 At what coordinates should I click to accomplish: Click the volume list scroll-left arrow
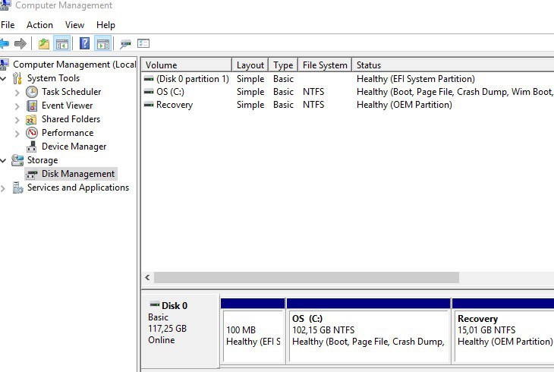point(147,278)
